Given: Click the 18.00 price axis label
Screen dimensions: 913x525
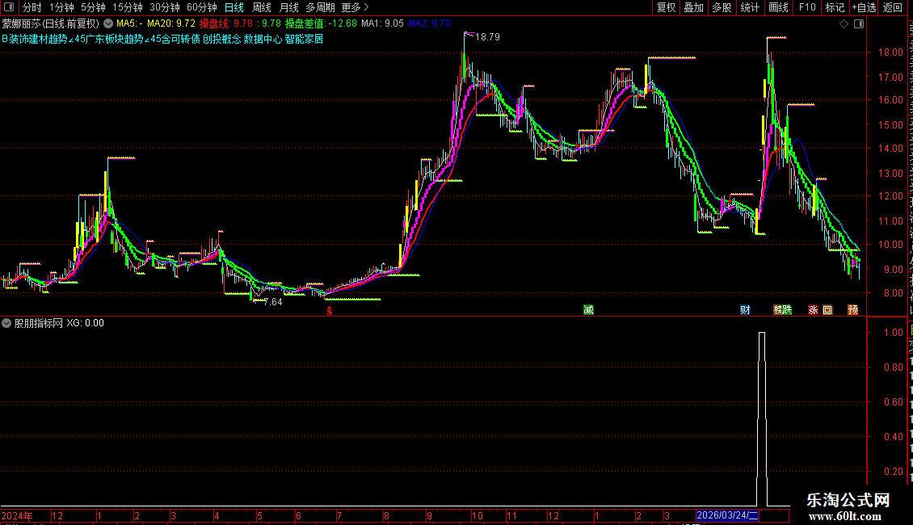Looking at the screenshot, I should 890,52.
